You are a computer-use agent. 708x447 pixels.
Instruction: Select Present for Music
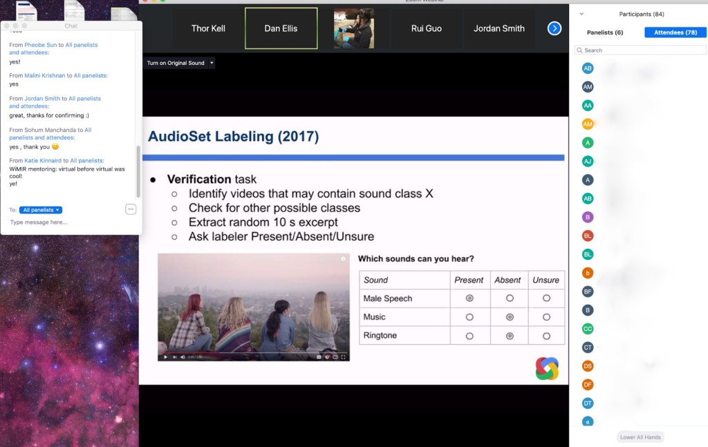[x=469, y=317]
